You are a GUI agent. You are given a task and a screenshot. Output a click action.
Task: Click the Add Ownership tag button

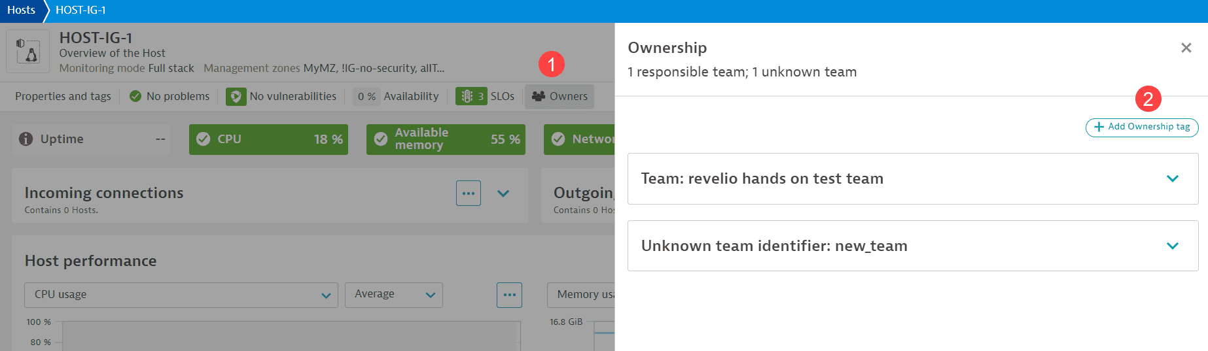pyautogui.click(x=1141, y=127)
